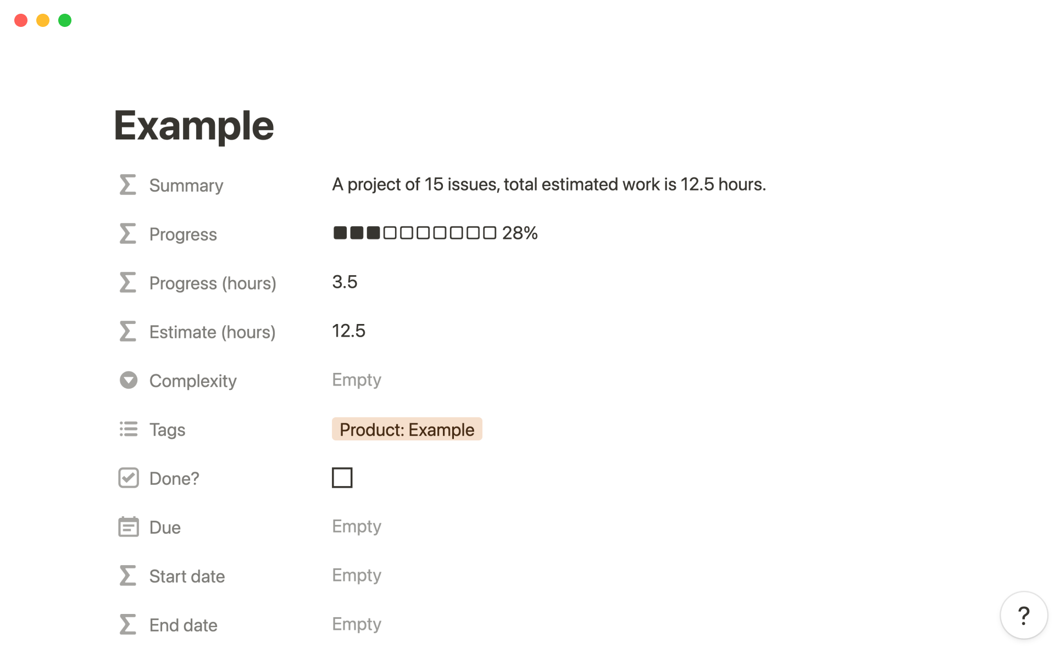Click the Summary formula sigma icon
This screenshot has height=659, width=1055.
click(127, 185)
